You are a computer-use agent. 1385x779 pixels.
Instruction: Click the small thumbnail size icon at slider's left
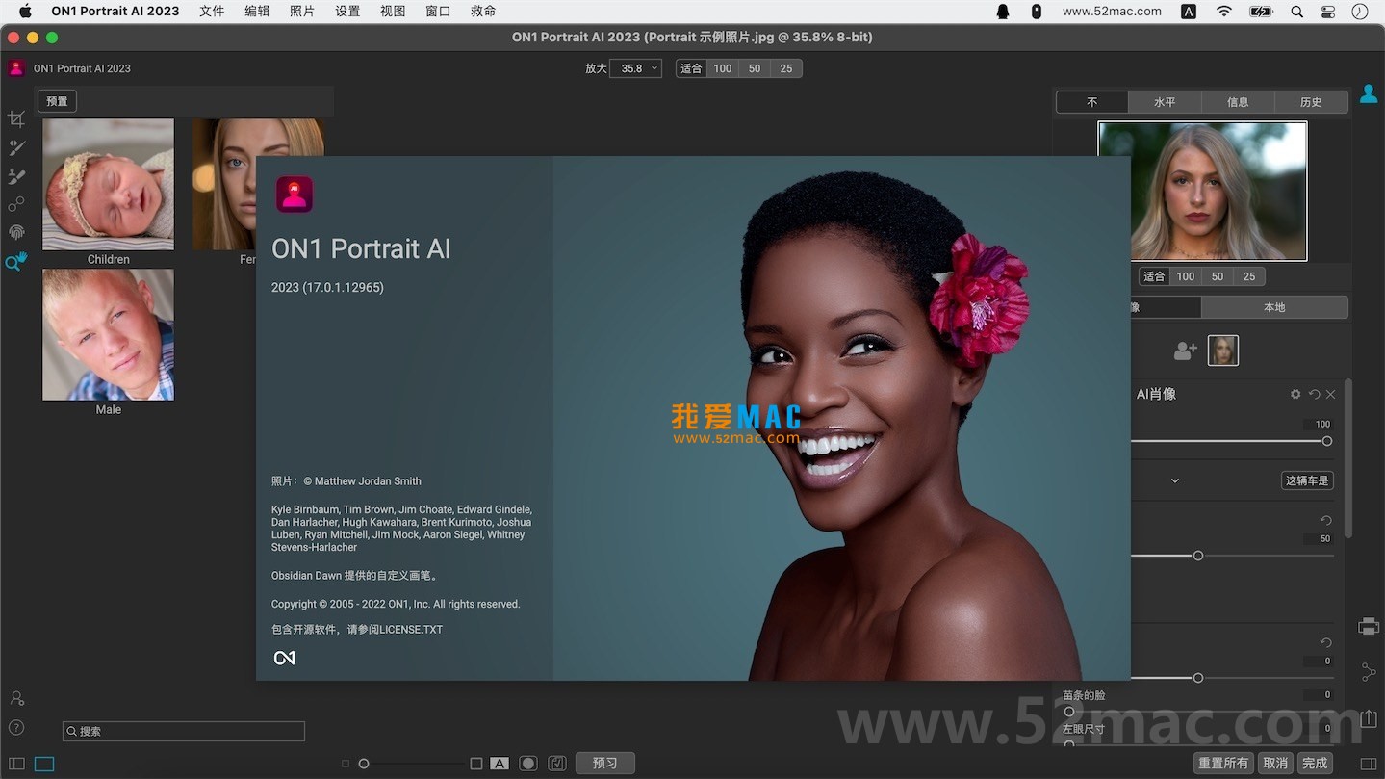(346, 764)
